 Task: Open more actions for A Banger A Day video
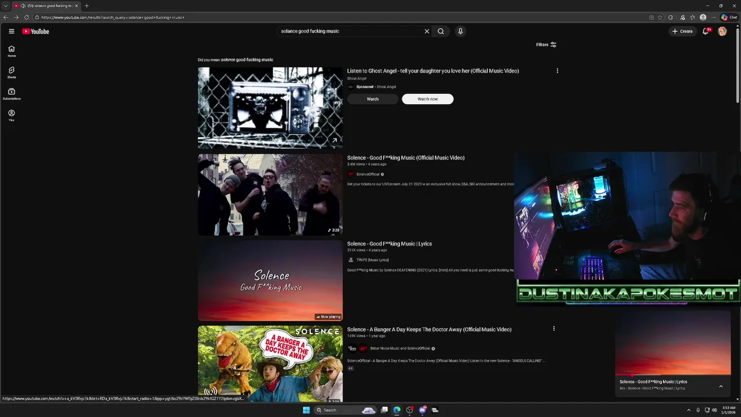click(x=554, y=328)
